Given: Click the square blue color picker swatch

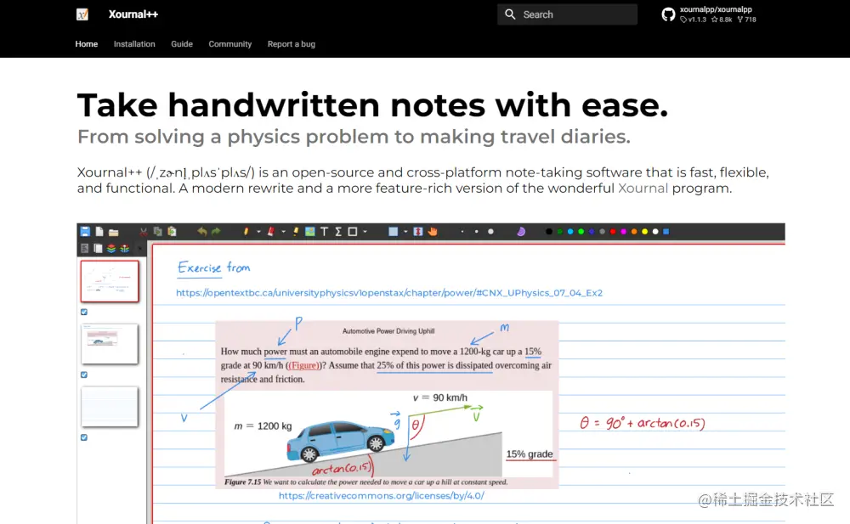Looking at the screenshot, I should [666, 231].
